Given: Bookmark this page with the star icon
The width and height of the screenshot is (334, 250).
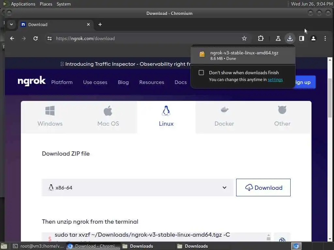Looking at the screenshot, I should tap(244, 38).
